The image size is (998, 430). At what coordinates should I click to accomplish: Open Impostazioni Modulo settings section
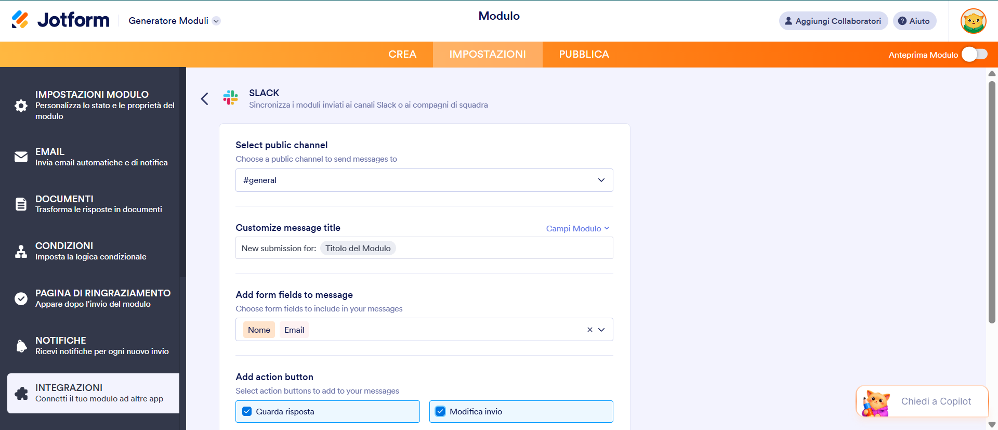(94, 106)
